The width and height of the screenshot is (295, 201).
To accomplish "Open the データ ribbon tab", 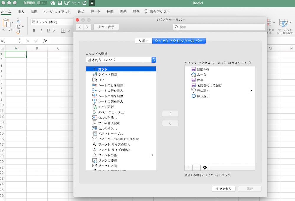I will 95,12.
